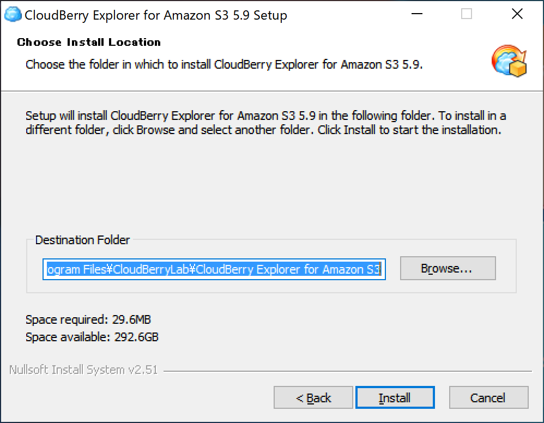Screen dimensions: 544x423
Task: Click the Browse button to choose a folder
Action: (448, 268)
